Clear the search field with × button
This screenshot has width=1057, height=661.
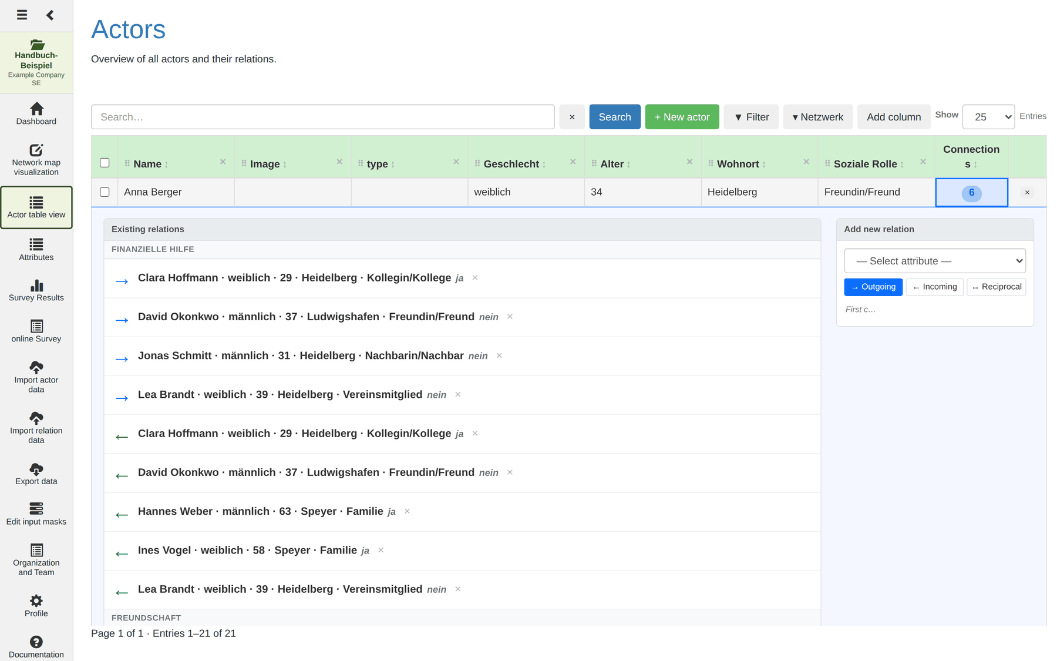[572, 117]
